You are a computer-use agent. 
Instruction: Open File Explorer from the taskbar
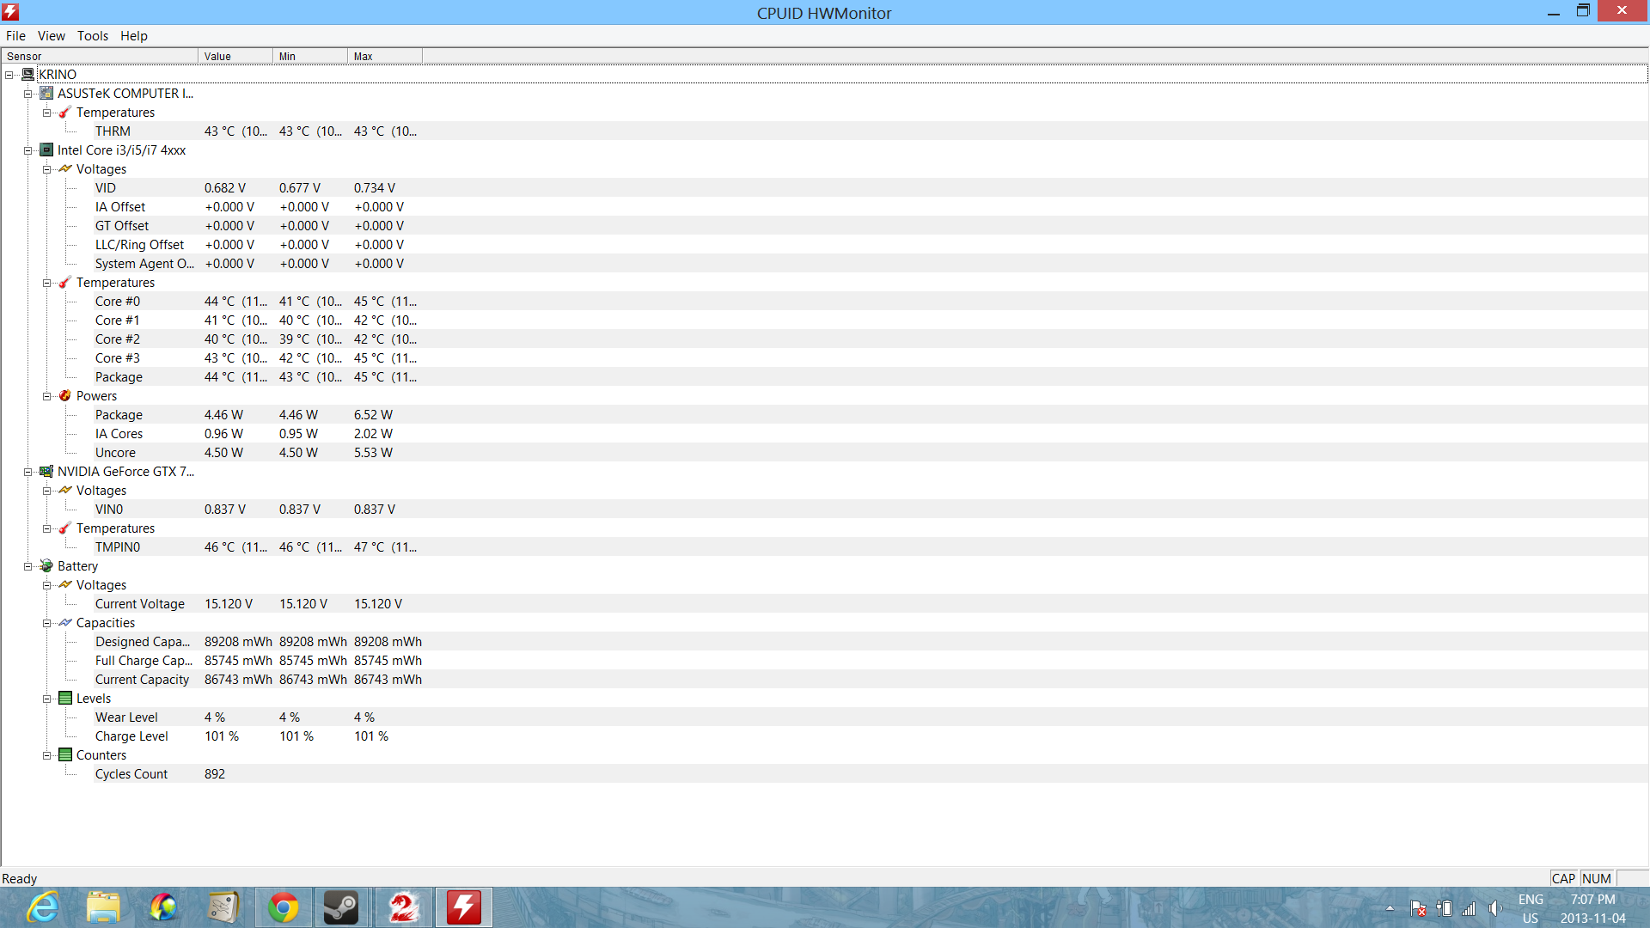103,907
